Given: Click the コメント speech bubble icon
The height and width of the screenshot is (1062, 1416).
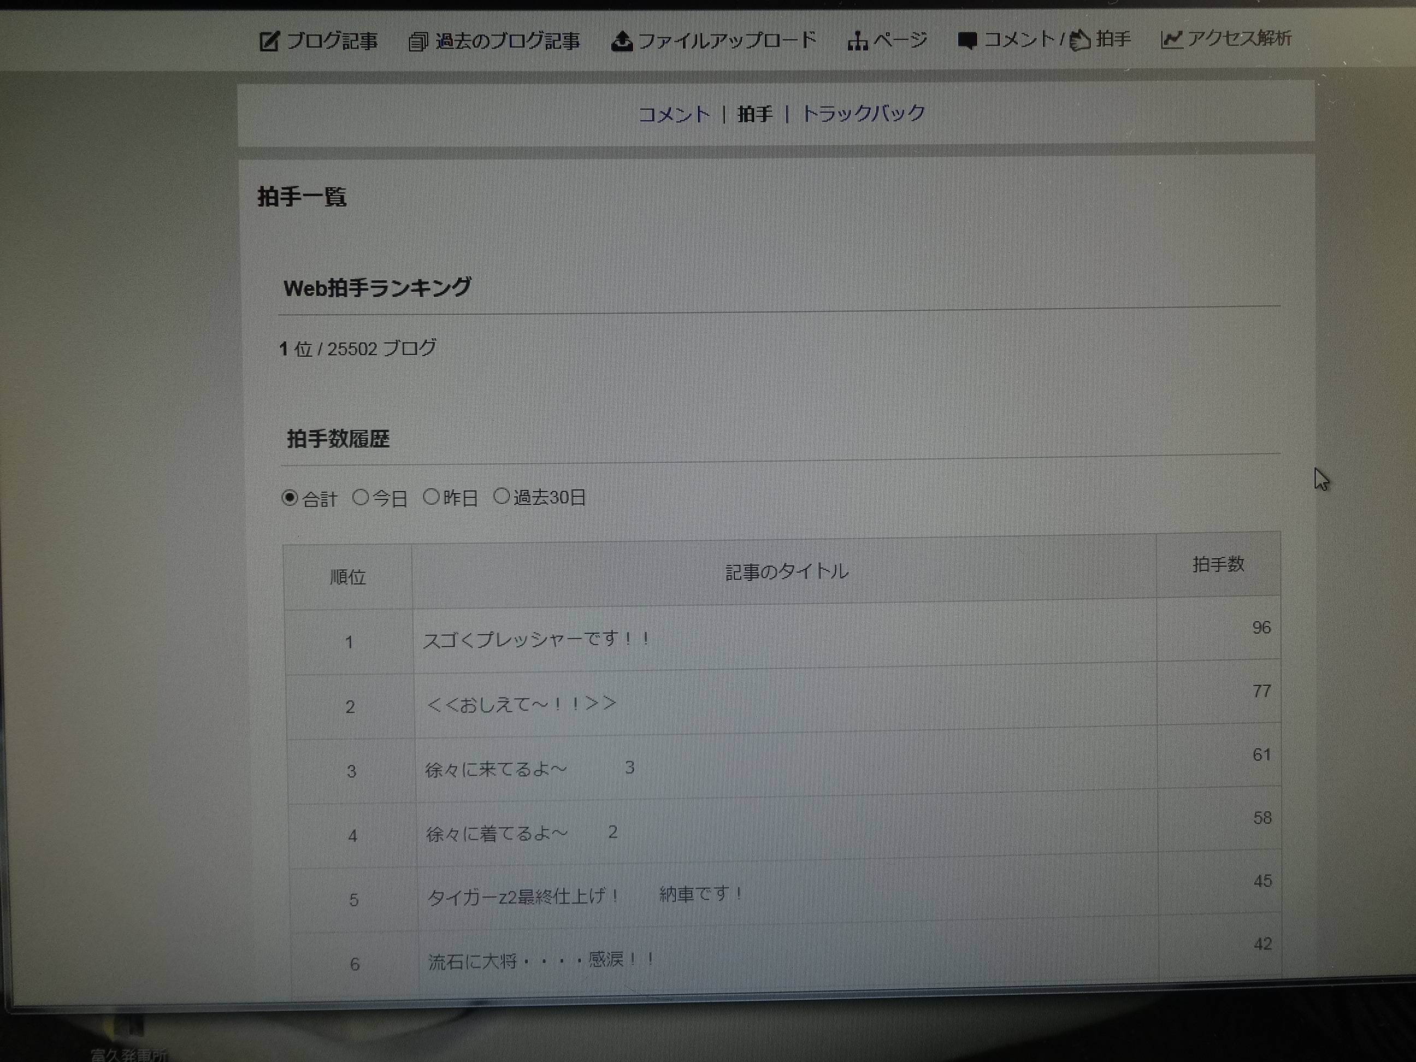Looking at the screenshot, I should pos(967,41).
